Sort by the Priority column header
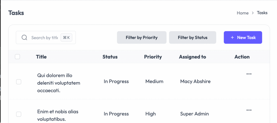The height and width of the screenshot is (123, 277). 153,57
